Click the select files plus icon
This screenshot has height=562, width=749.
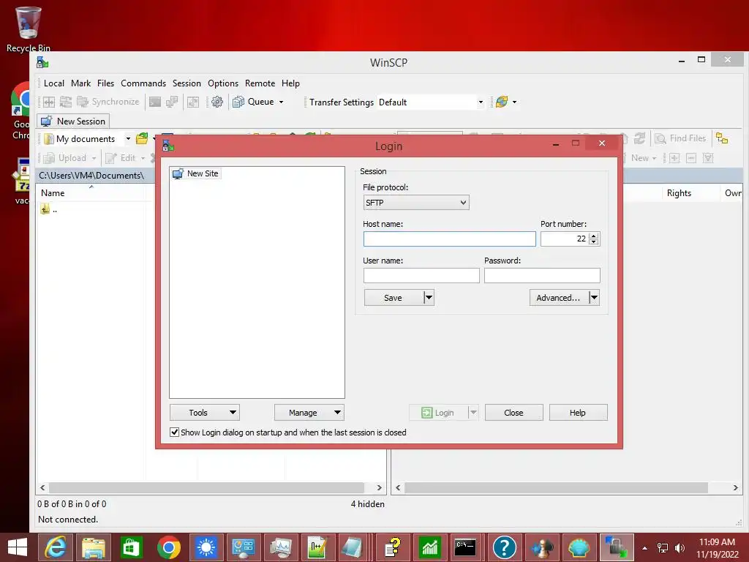(x=674, y=158)
